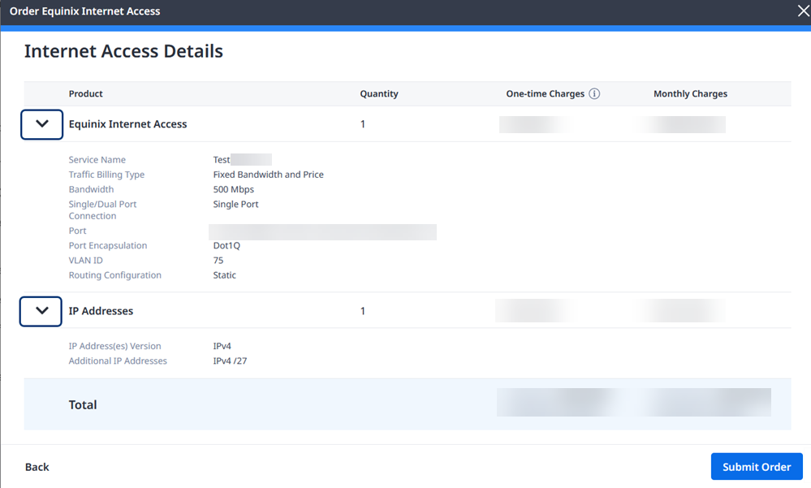811x488 pixels.
Task: Click the Port Encapsulation label
Action: [108, 245]
